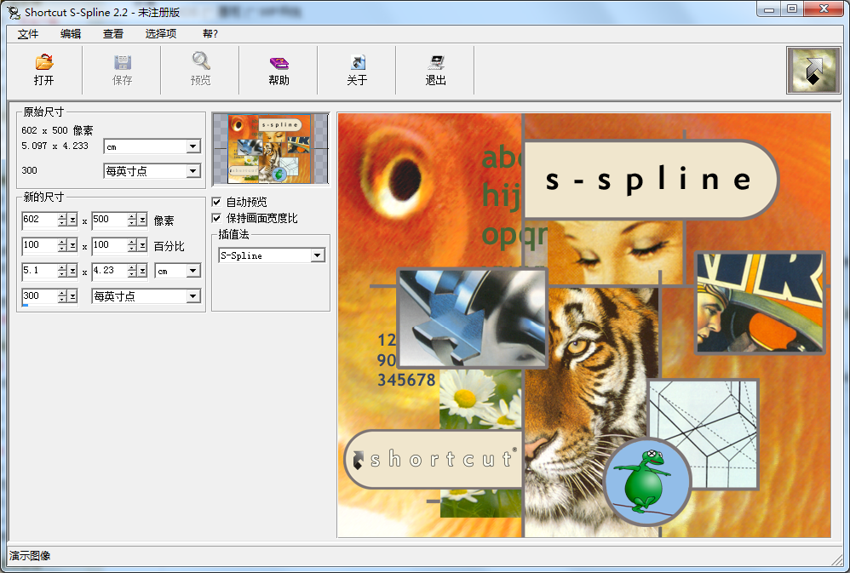
Task: Click the Exit (退出) toolbar icon
Action: [436, 62]
